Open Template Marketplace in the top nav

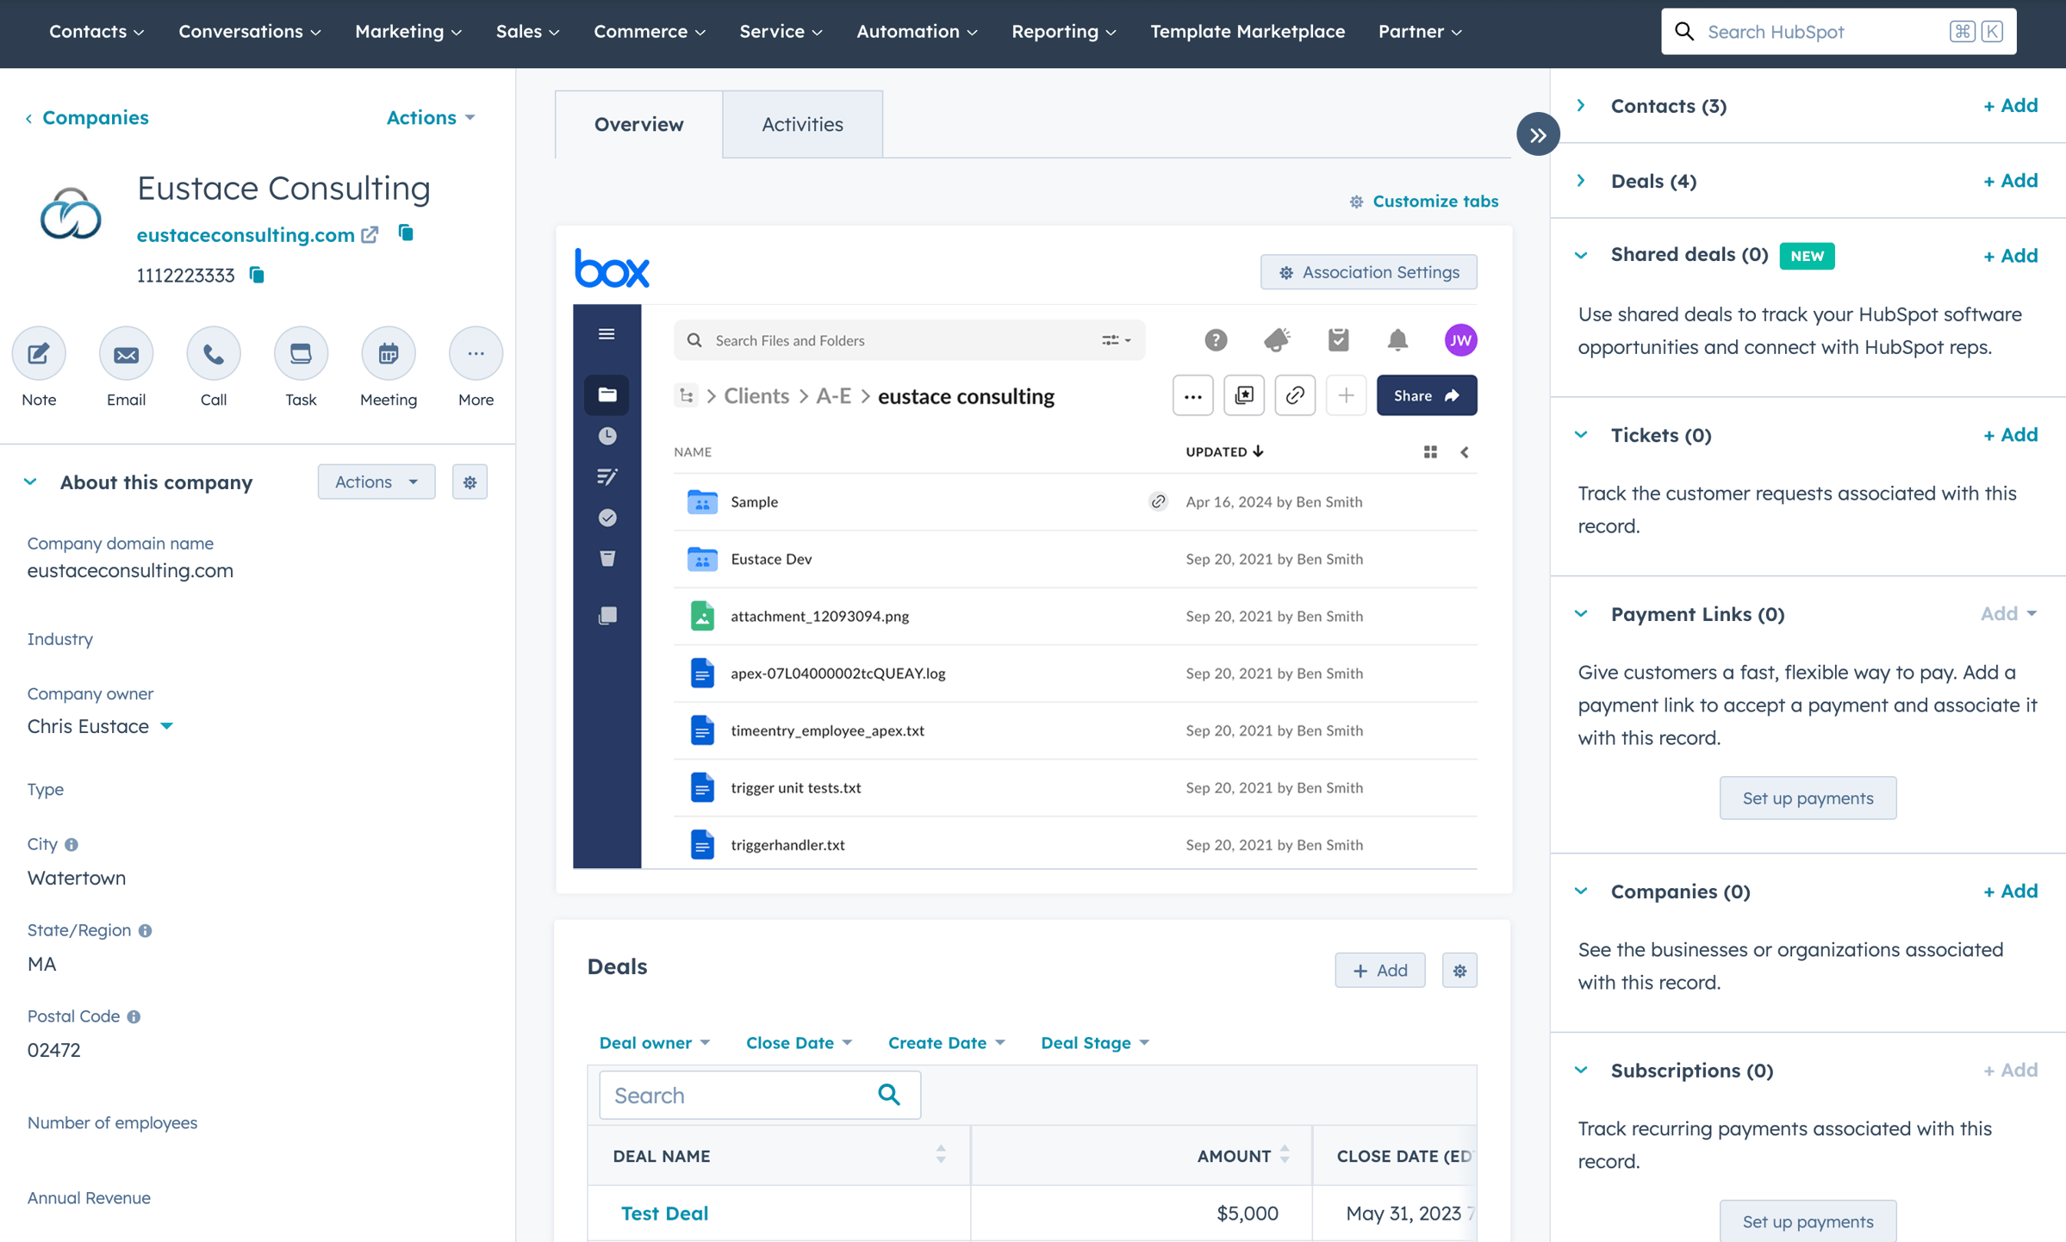pyautogui.click(x=1247, y=31)
